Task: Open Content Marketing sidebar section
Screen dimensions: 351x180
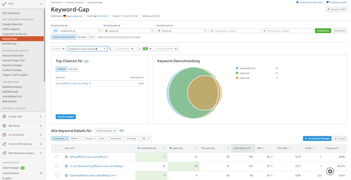Action: tap(22, 144)
